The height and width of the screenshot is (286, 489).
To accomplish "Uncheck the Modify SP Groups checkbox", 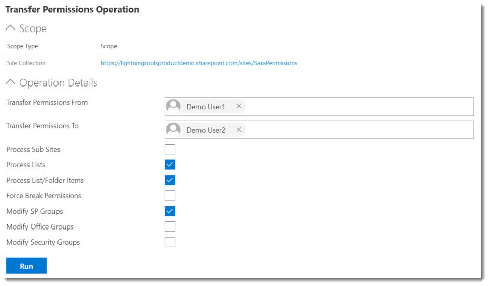I will tap(170, 211).
